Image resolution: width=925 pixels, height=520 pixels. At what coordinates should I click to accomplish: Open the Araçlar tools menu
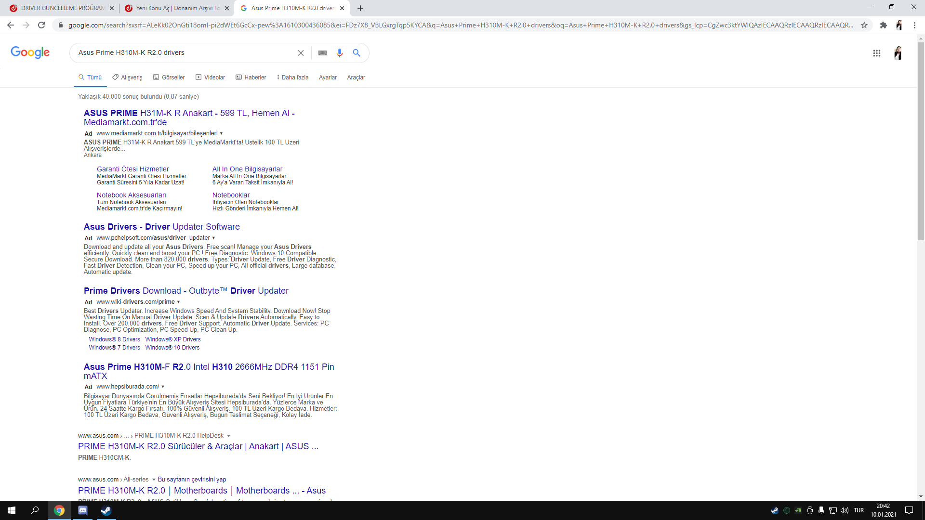point(356,78)
